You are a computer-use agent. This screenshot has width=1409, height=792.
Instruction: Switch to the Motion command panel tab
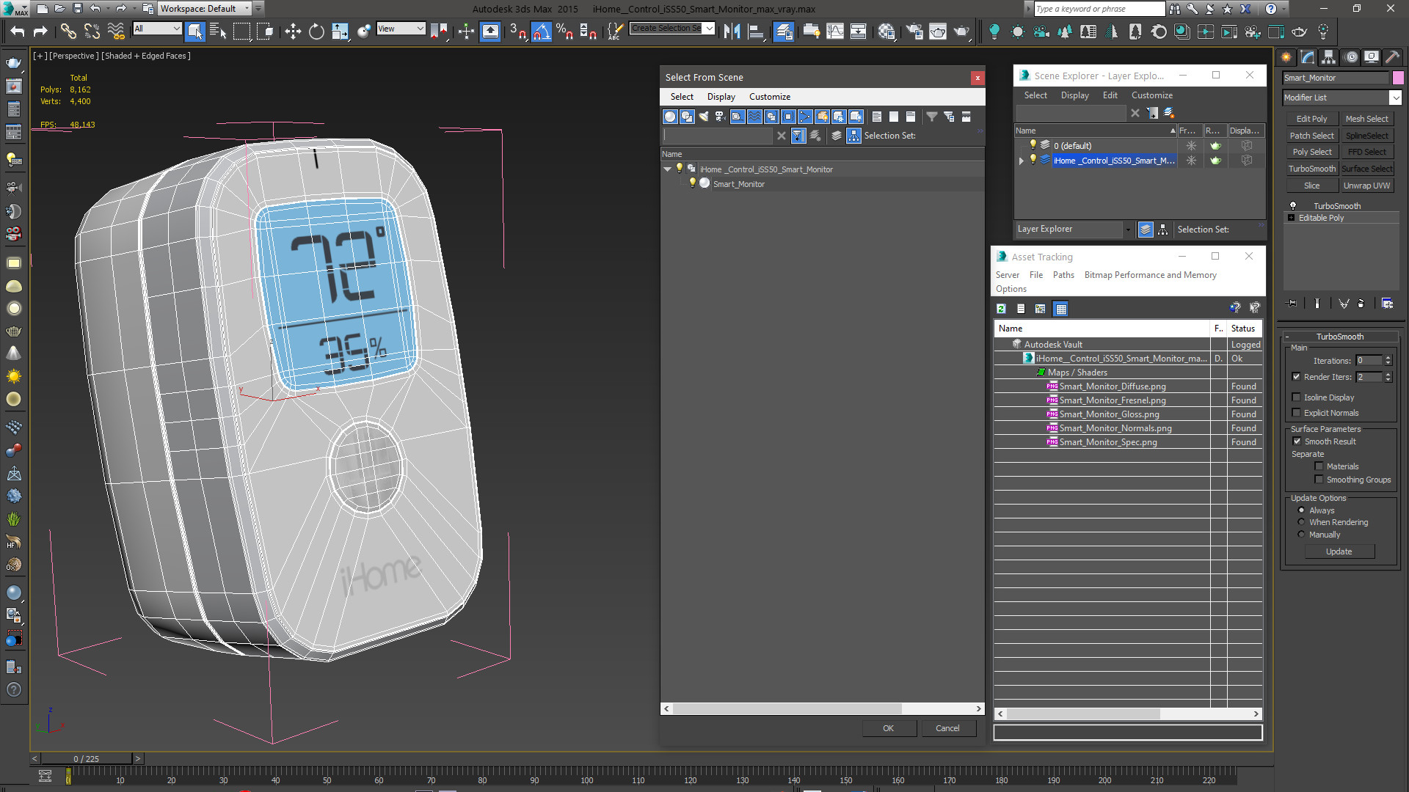[x=1350, y=57]
